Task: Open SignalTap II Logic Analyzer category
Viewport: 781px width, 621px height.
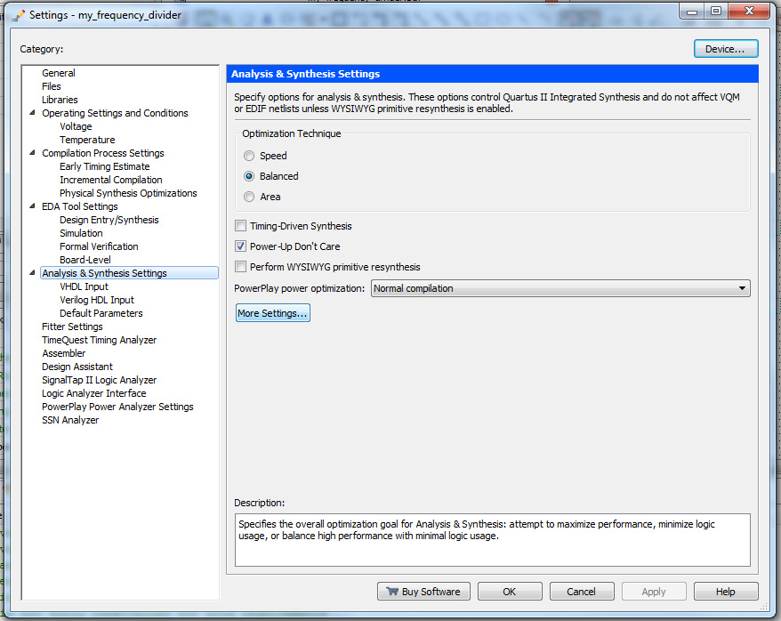Action: tap(99, 380)
